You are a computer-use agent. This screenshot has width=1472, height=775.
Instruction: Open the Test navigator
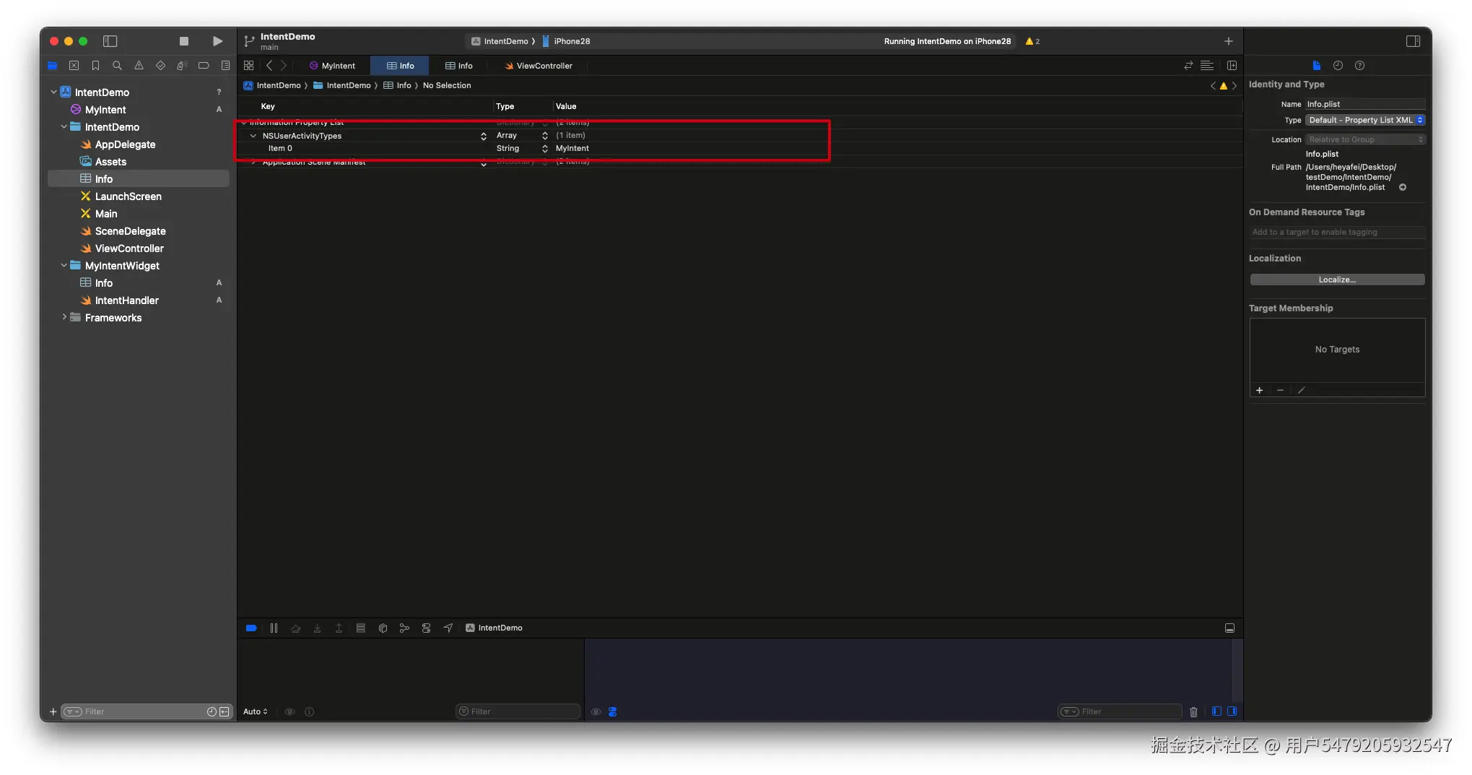[161, 66]
